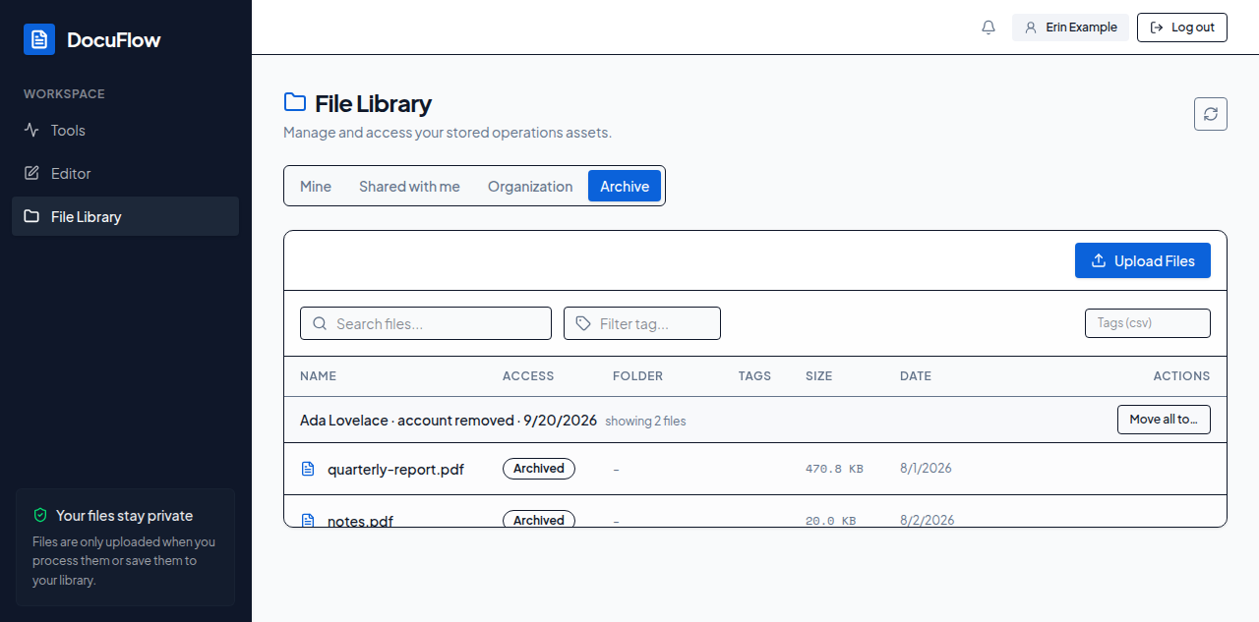The height and width of the screenshot is (622, 1259).
Task: Click the File Library folder heading icon
Action: pos(294,102)
